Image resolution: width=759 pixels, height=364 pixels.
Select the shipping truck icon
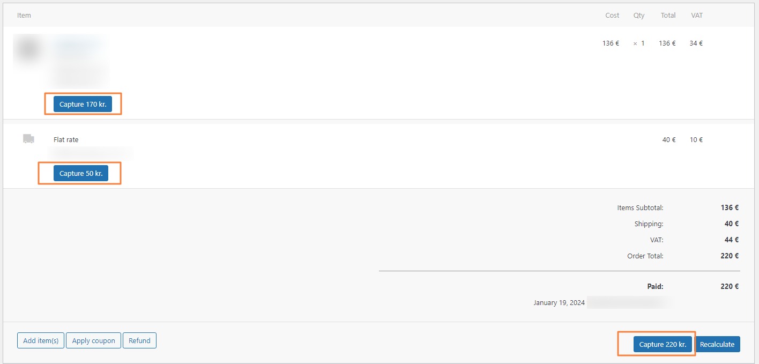(x=28, y=139)
